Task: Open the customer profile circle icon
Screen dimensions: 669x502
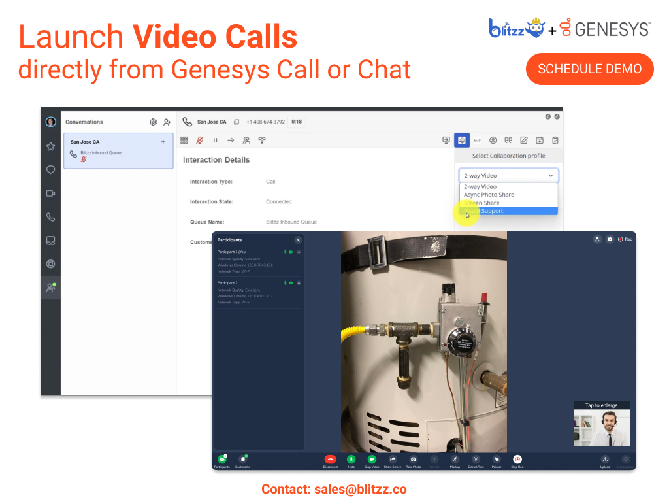Action: (493, 141)
